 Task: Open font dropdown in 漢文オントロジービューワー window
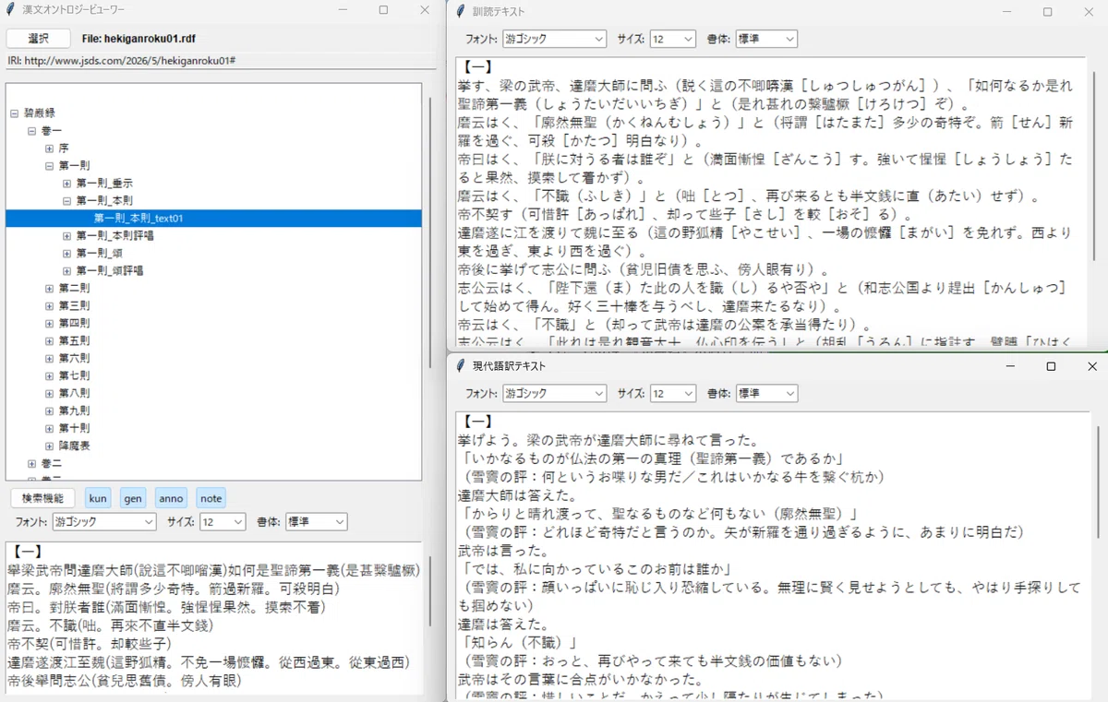103,522
